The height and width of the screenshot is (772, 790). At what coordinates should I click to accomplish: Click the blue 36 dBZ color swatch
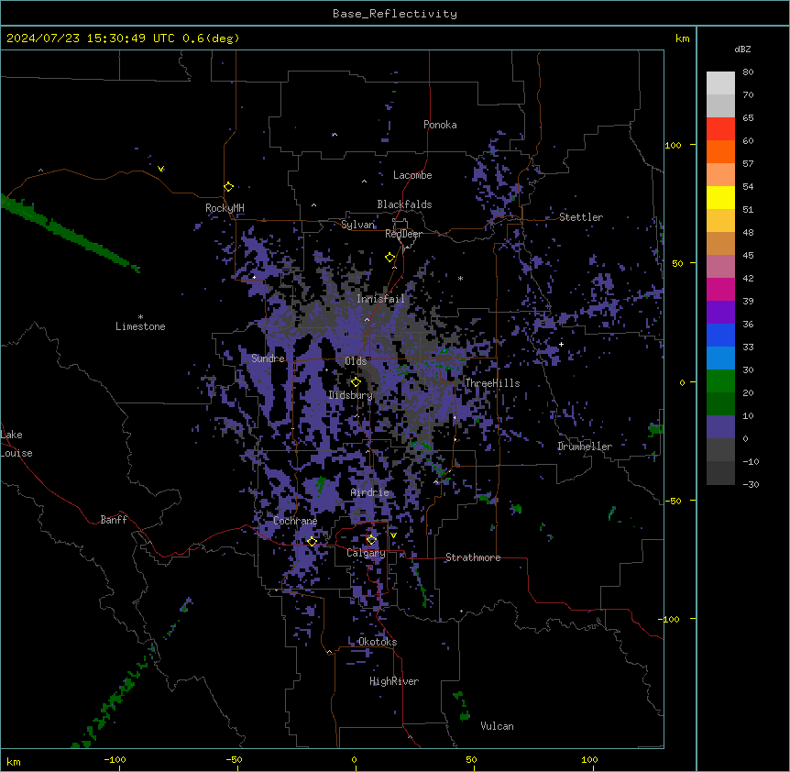tap(720, 335)
